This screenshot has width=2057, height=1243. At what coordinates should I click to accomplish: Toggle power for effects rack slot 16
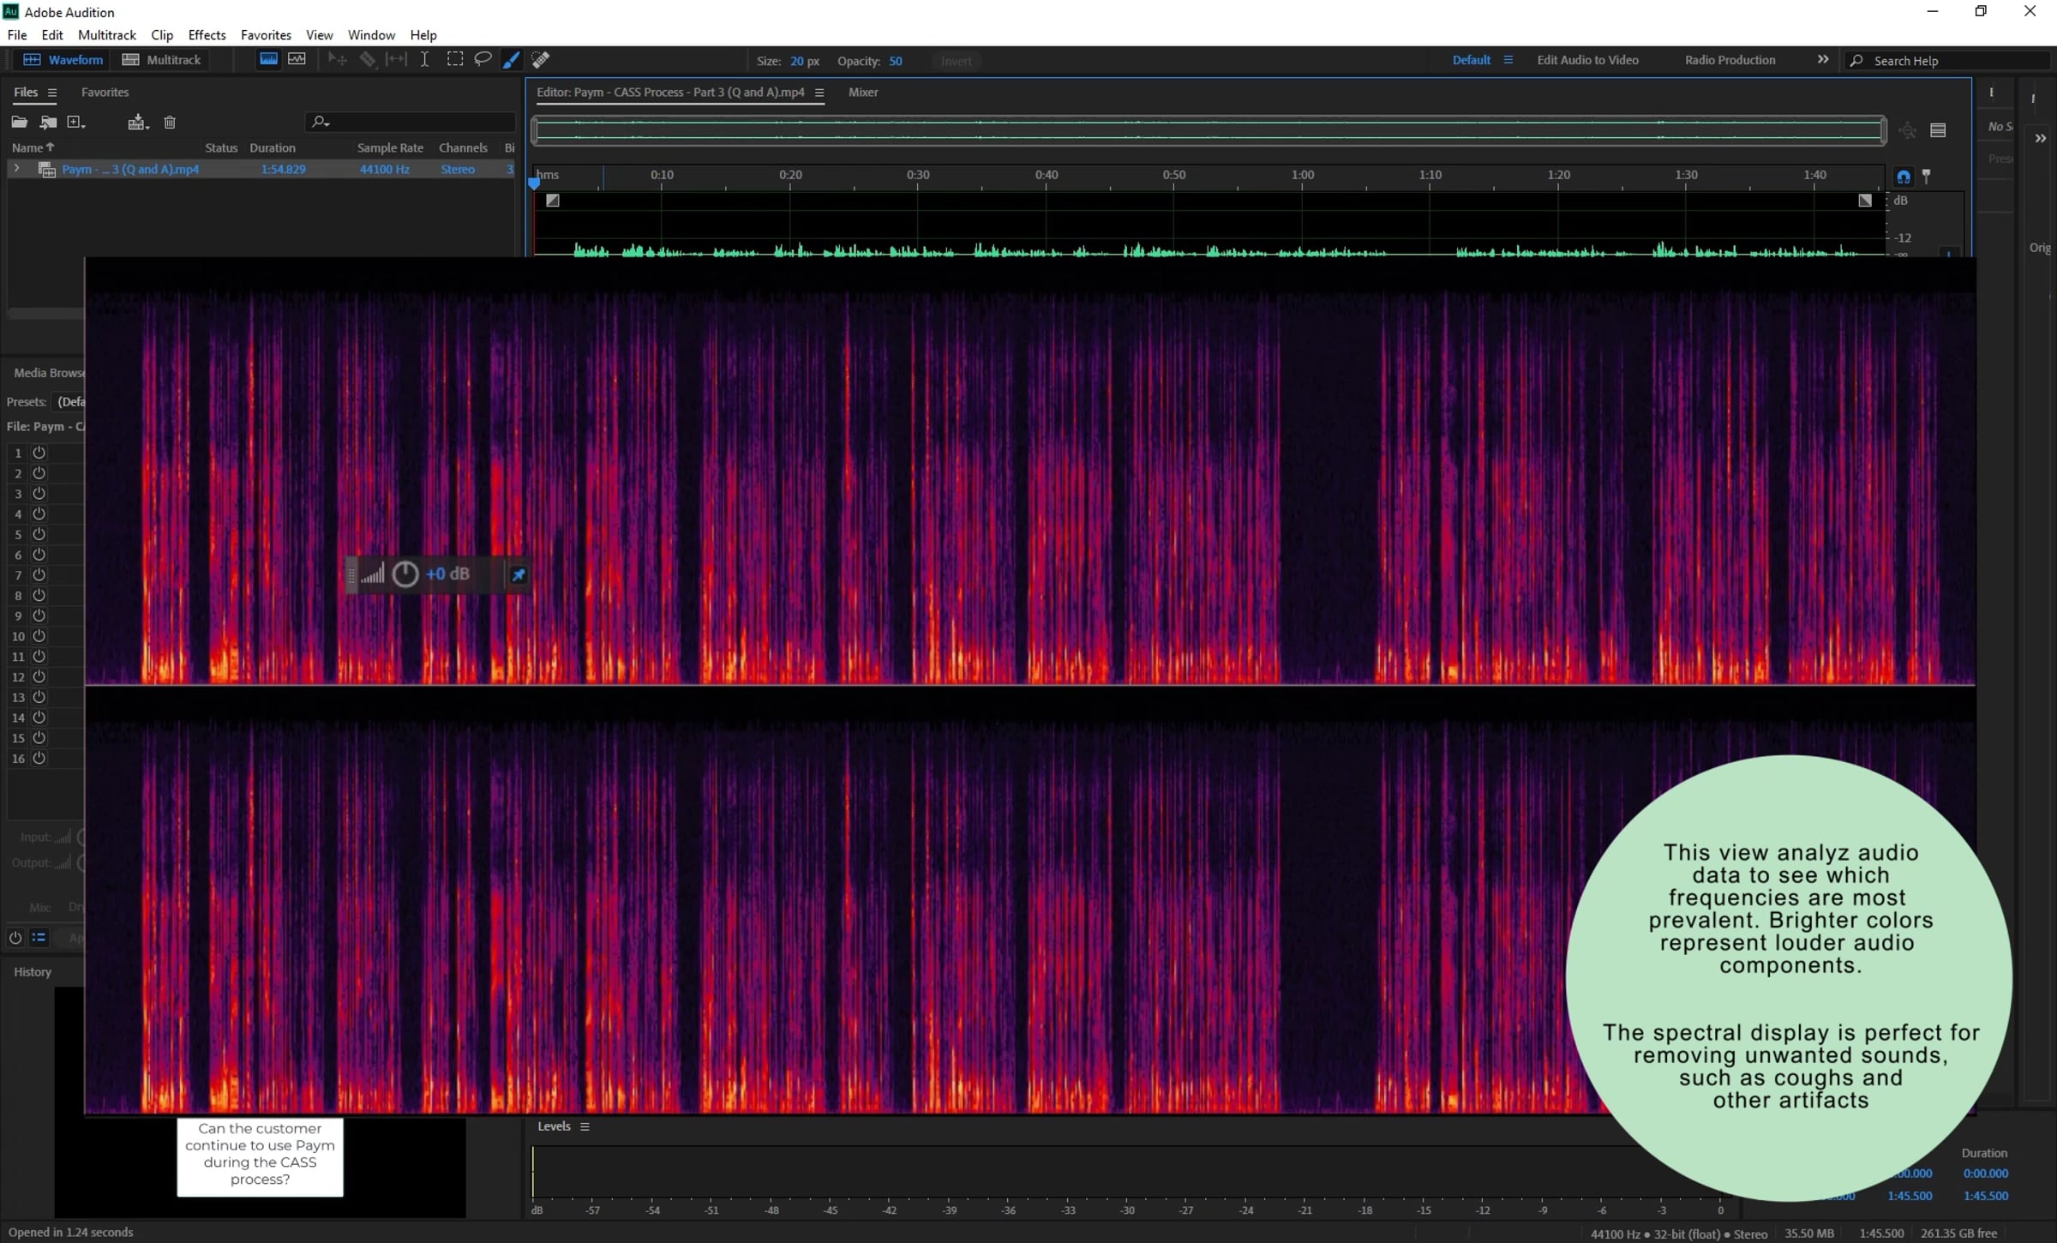point(39,758)
